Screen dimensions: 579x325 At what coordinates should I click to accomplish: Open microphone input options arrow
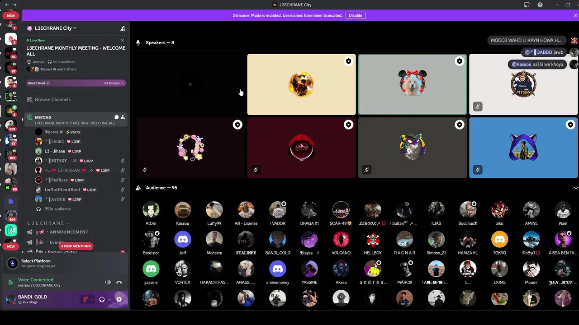tap(92, 299)
